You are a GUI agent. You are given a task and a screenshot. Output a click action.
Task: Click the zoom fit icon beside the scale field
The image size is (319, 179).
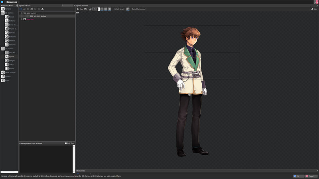click(x=90, y=9)
